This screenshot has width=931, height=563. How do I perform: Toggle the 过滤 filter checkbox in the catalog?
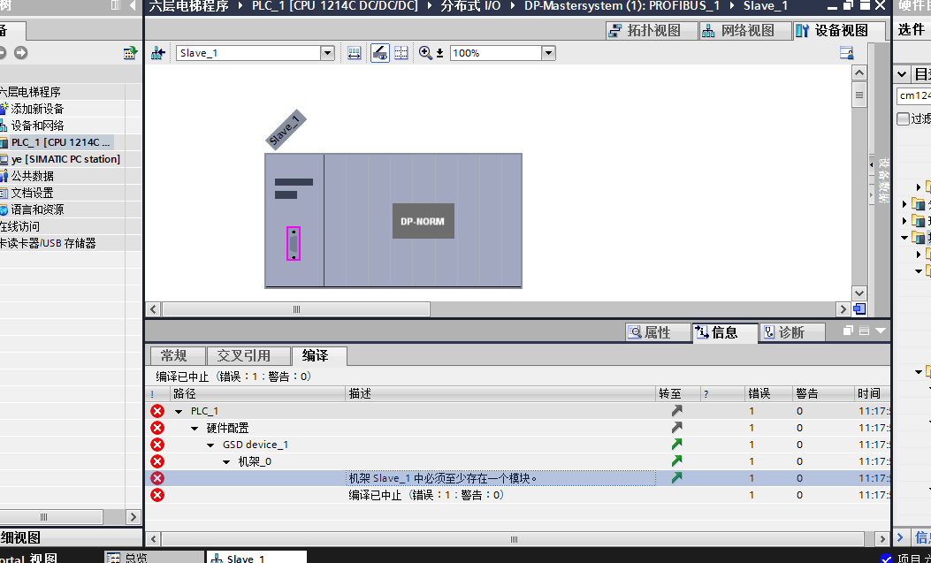pyautogui.click(x=903, y=118)
